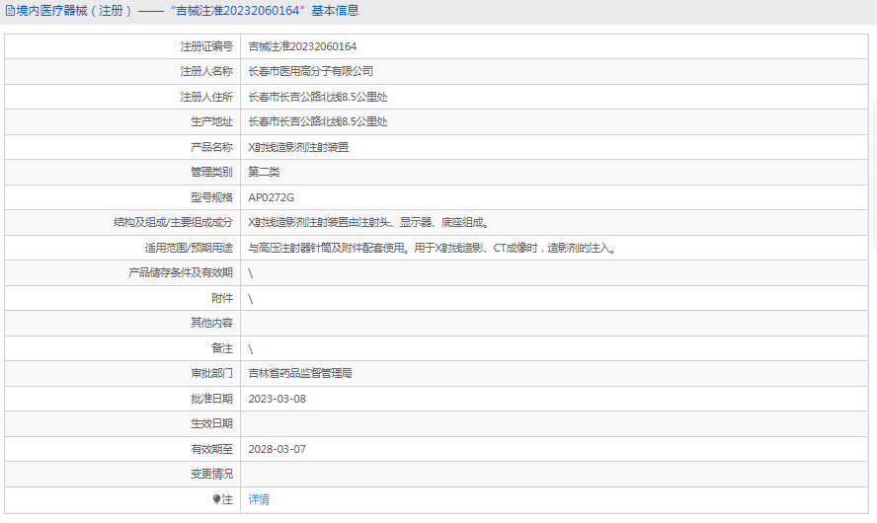Click the 生效日期 label
Screen dimensions: 877x523
(x=211, y=423)
